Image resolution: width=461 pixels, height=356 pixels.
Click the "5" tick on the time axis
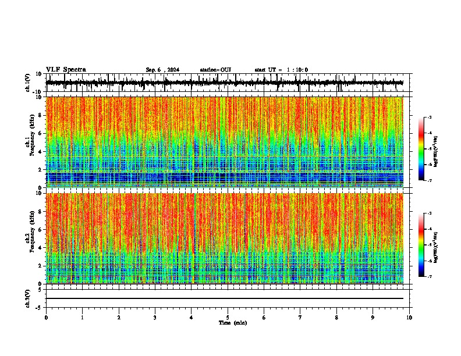point(228,318)
